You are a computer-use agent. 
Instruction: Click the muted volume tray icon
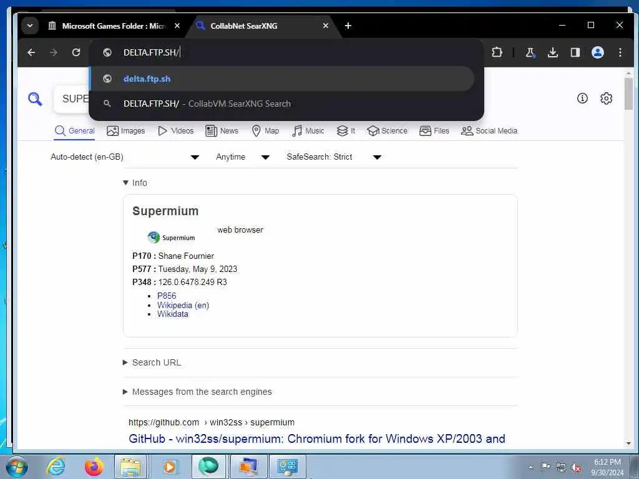(576, 468)
